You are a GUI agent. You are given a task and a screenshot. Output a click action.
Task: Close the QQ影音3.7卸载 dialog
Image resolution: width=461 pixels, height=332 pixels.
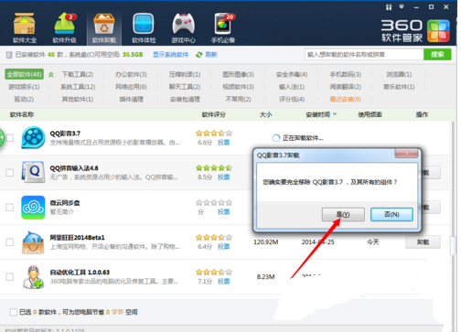[x=406, y=154]
